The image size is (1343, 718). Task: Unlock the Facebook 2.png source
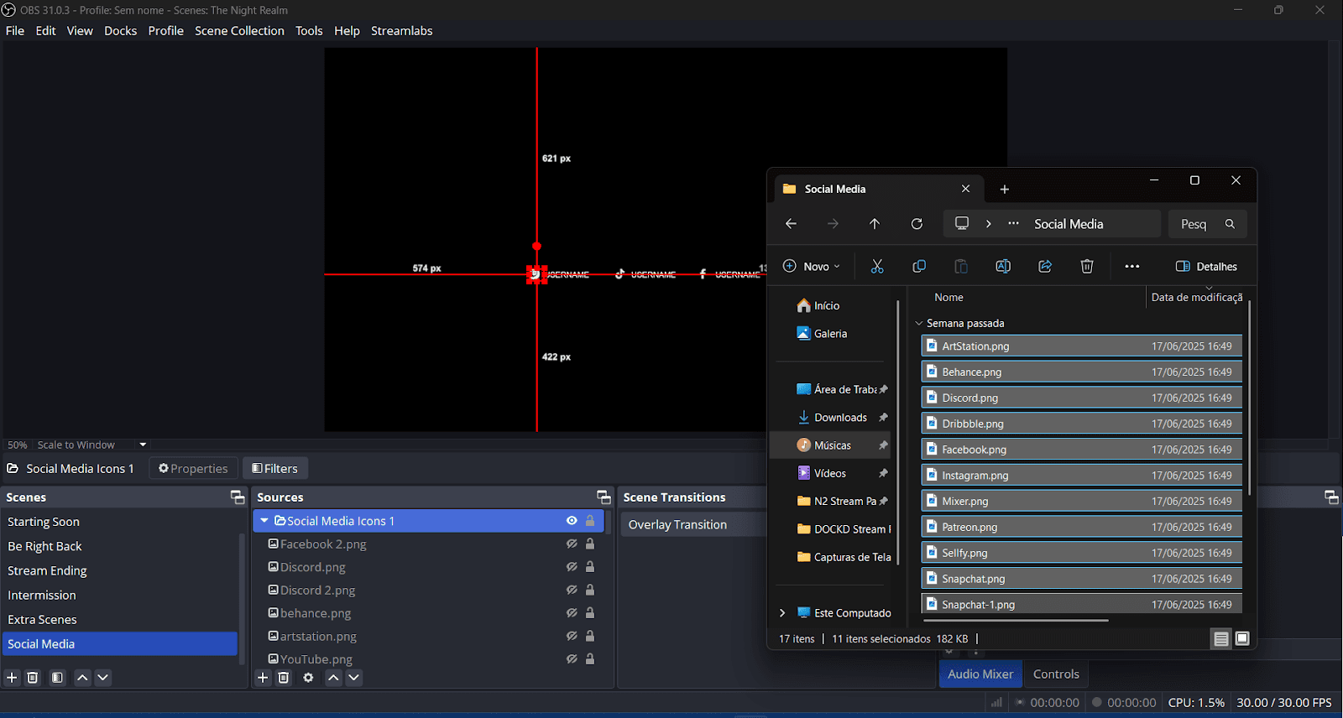(590, 544)
